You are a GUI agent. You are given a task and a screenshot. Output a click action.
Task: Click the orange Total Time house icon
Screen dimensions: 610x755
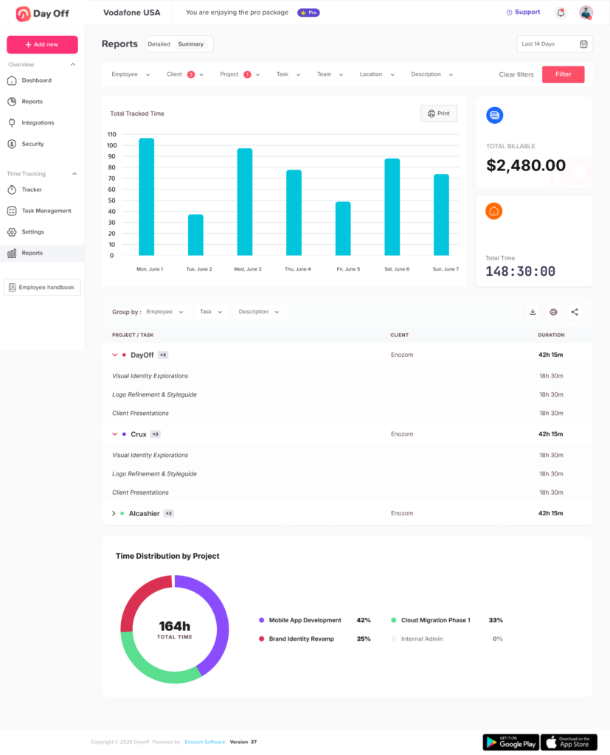494,211
